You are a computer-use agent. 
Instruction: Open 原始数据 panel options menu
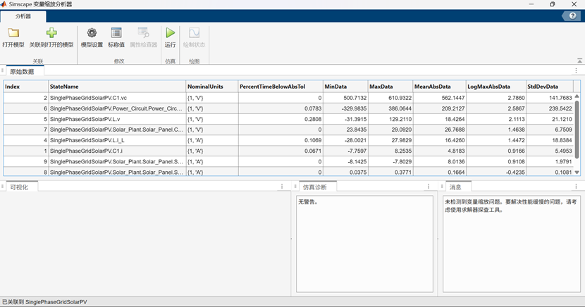(576, 71)
